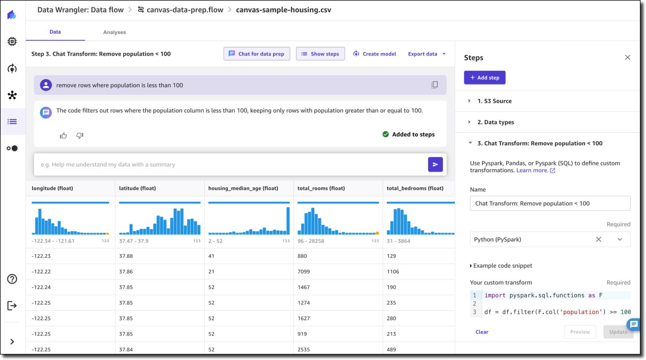Send chat message with arrow button
Screen dimensions: 646x360
point(435,164)
